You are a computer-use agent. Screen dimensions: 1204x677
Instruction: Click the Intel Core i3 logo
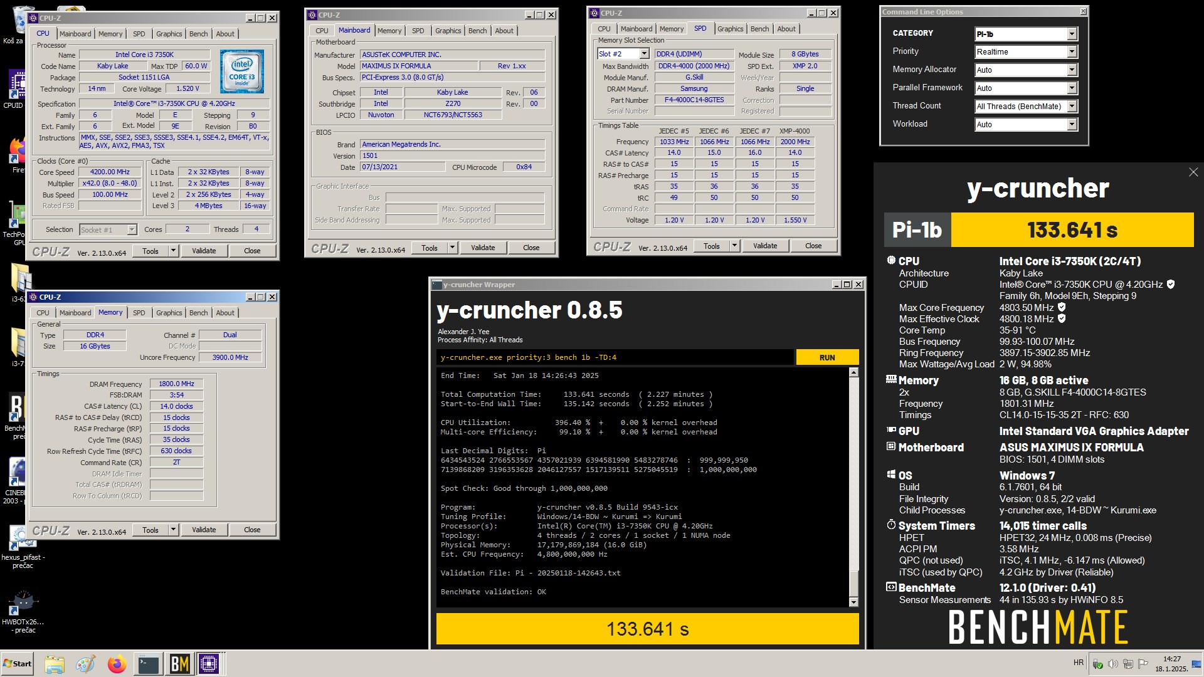click(242, 71)
